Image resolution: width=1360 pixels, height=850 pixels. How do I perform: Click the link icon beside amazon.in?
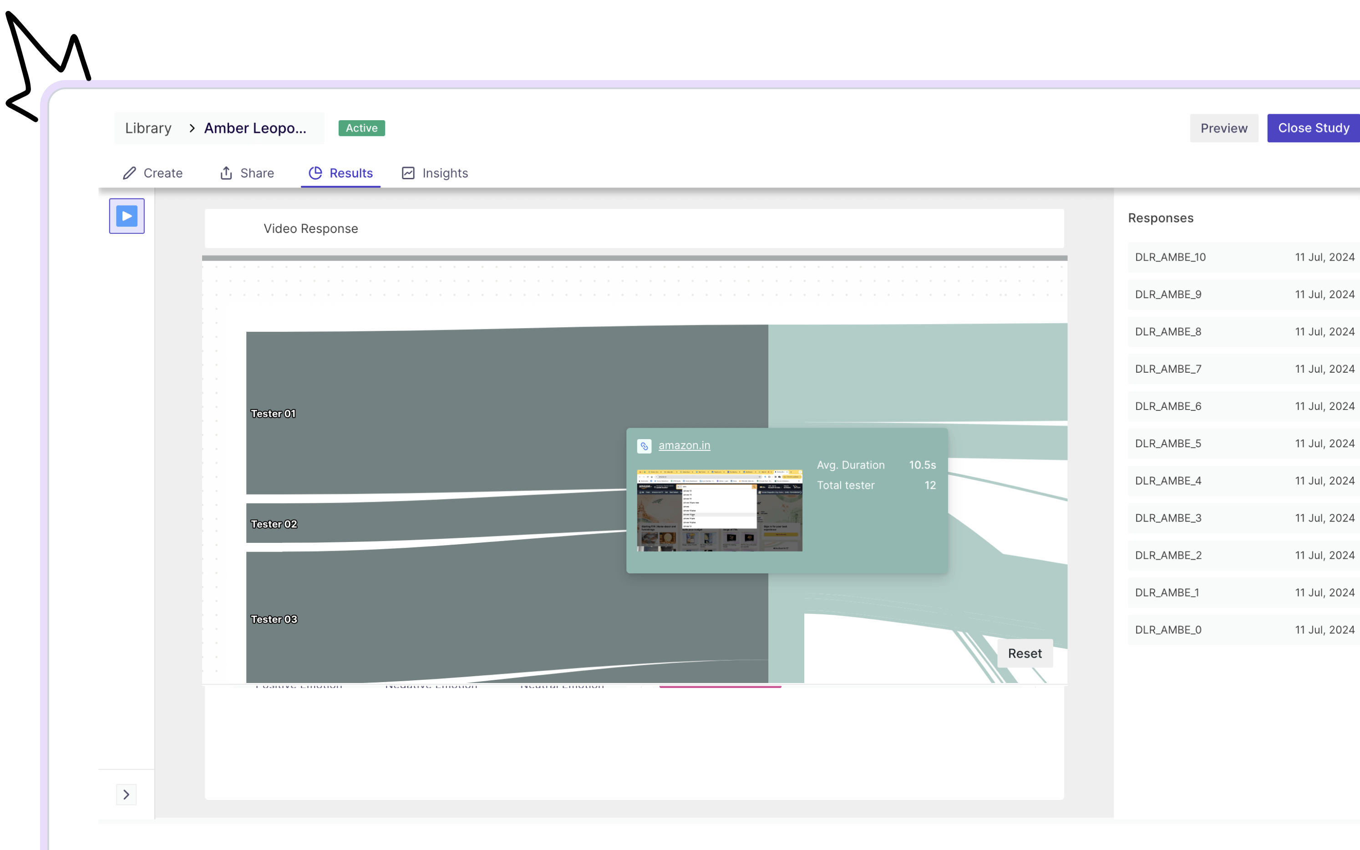644,446
